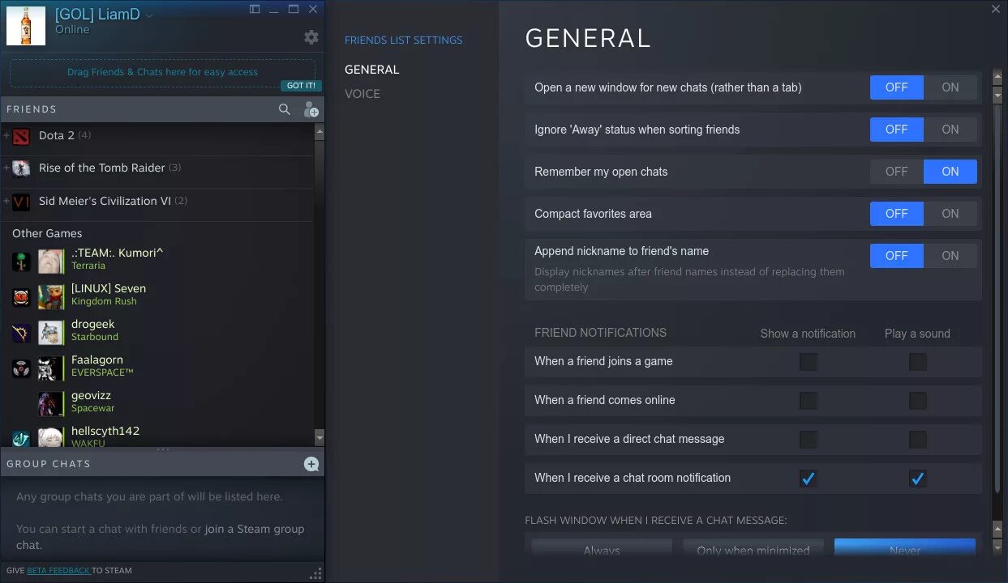This screenshot has height=583, width=1008.
Task: Check notification for direct chat message
Action: [809, 440]
